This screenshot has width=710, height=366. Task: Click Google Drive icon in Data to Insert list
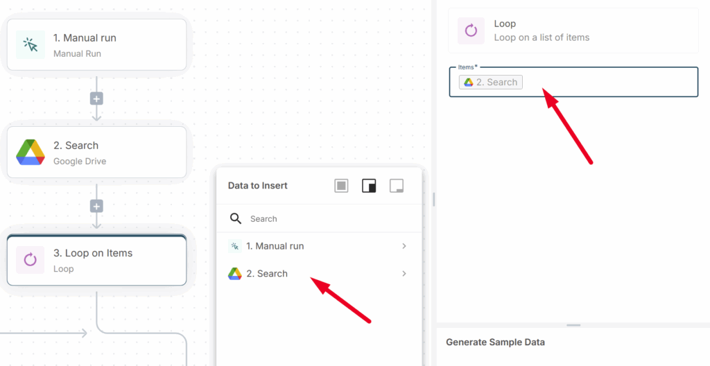235,274
